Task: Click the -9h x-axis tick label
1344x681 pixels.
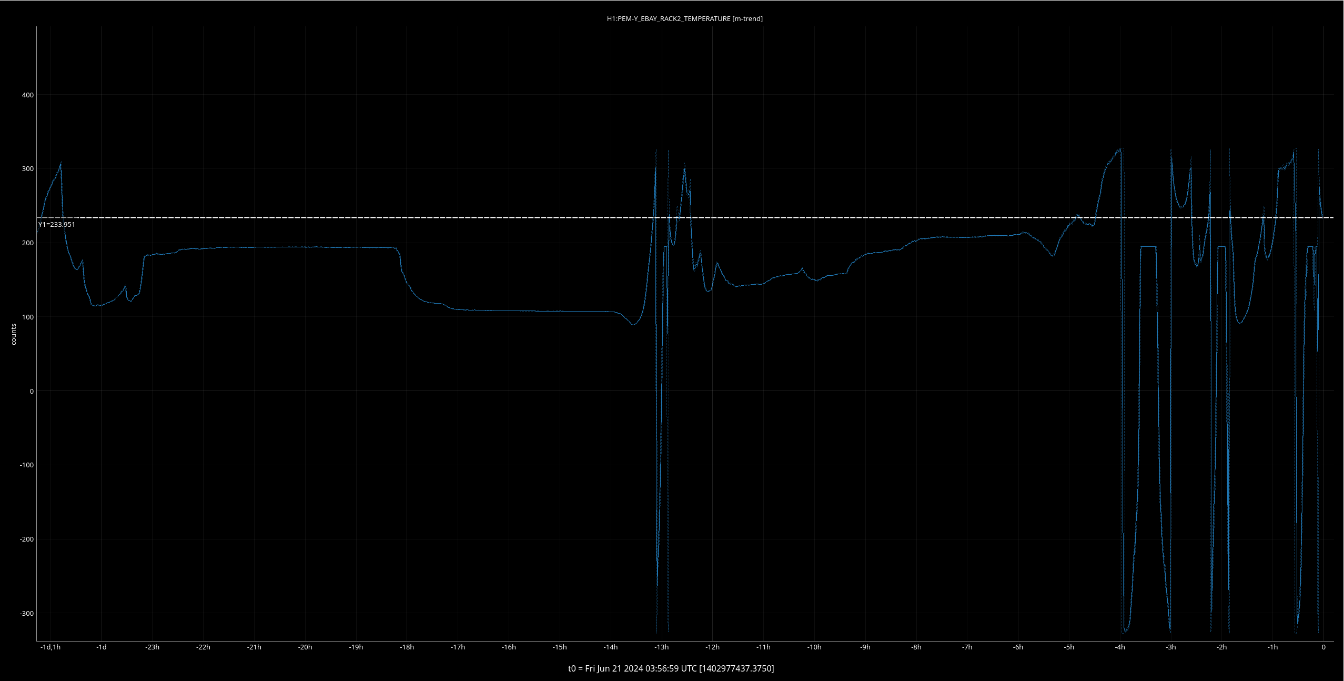Action: 865,647
